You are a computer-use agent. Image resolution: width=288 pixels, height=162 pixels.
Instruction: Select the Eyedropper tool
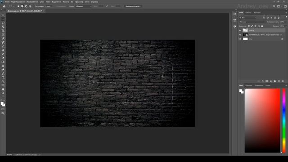(x=3, y=38)
